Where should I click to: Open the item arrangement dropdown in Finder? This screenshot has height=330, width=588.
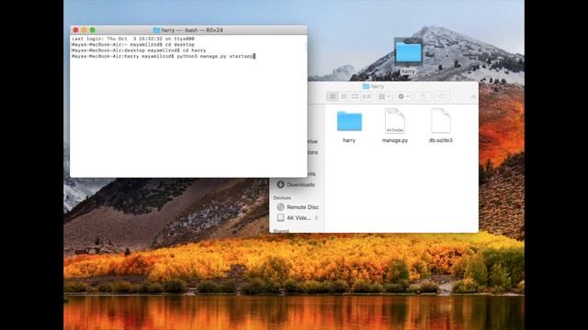coord(384,96)
